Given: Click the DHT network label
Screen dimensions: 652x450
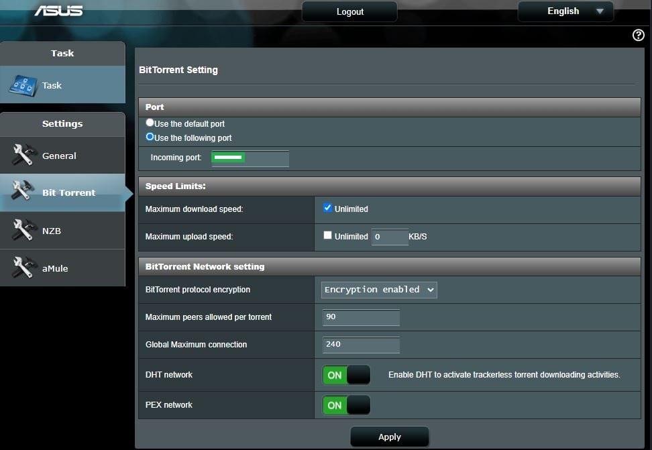Looking at the screenshot, I should pos(169,375).
